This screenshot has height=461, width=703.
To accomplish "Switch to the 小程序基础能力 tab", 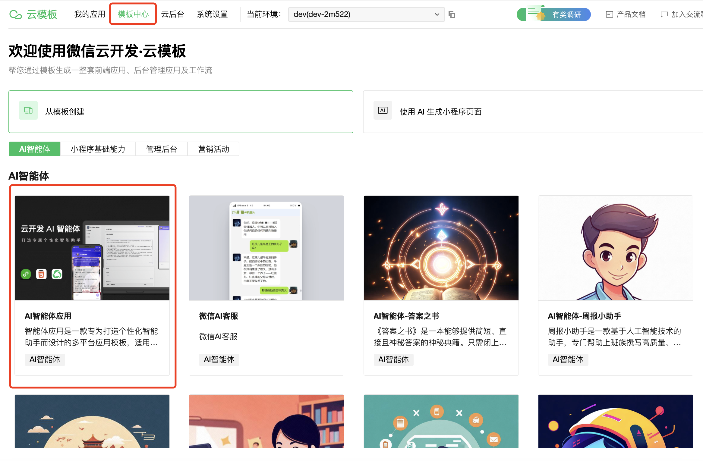I will coord(98,149).
